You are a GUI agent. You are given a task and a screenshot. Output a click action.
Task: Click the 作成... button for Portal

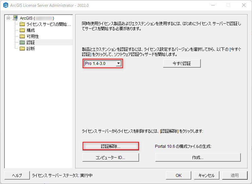click(198, 158)
